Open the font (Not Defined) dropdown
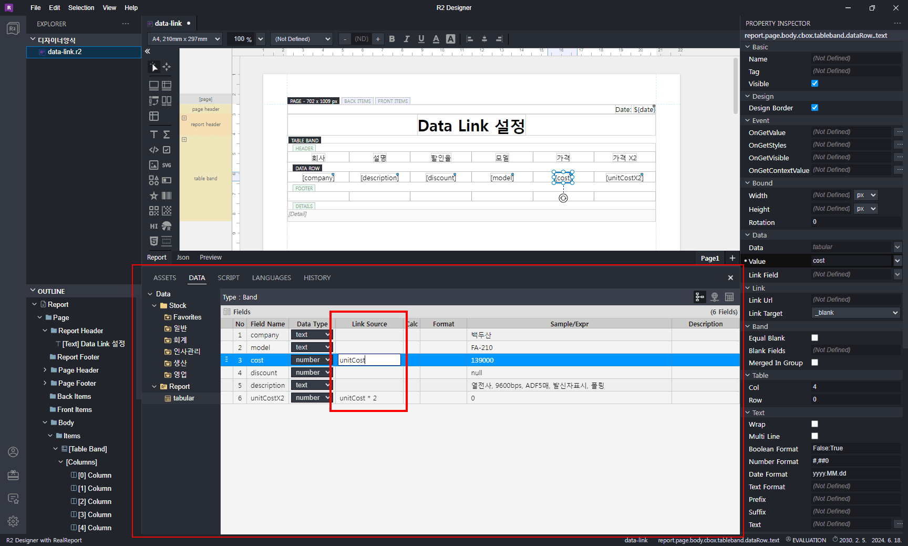This screenshot has width=908, height=546. click(302, 39)
